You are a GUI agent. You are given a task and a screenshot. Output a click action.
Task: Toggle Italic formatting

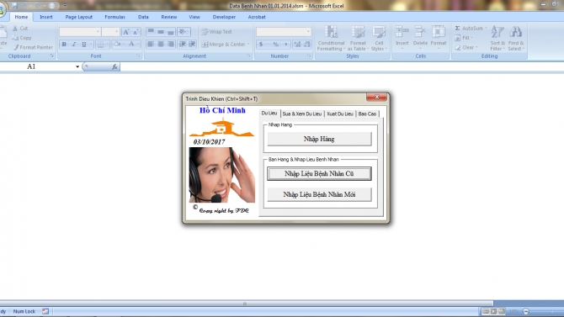click(74, 45)
